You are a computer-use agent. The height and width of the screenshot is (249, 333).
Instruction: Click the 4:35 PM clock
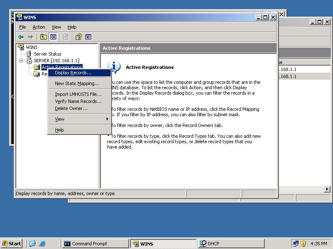click(x=318, y=244)
